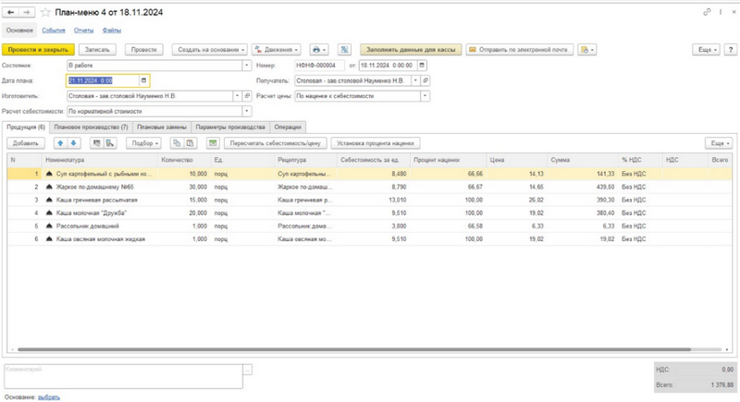The height and width of the screenshot is (402, 740).
Task: Click the выбрать link next to Основание
Action: [49, 396]
